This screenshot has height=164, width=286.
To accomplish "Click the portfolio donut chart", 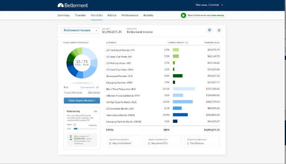I will pyautogui.click(x=82, y=63).
